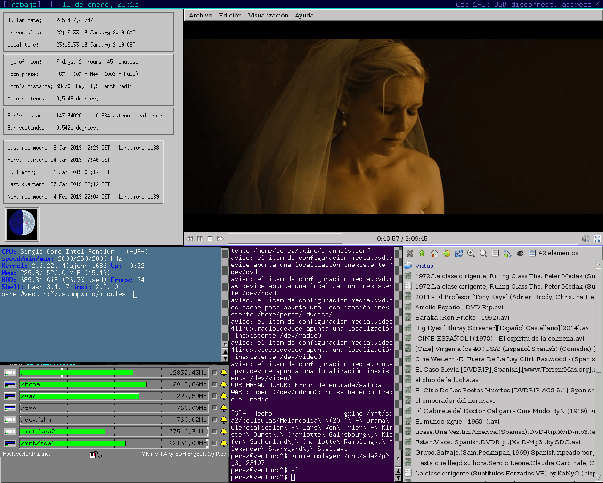Click the alarm bell for /tmp
Screen dimensions: 603x483
pyautogui.click(x=224, y=408)
